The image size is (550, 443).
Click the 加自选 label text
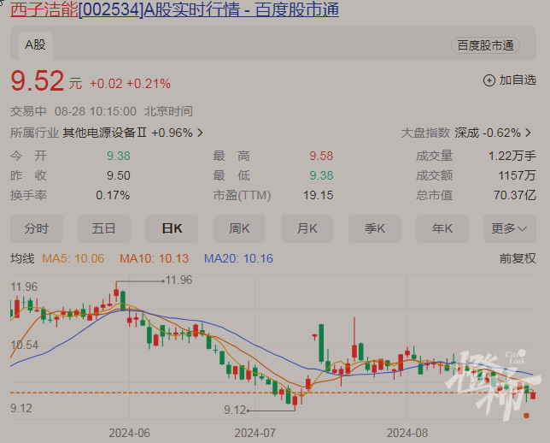pos(518,80)
